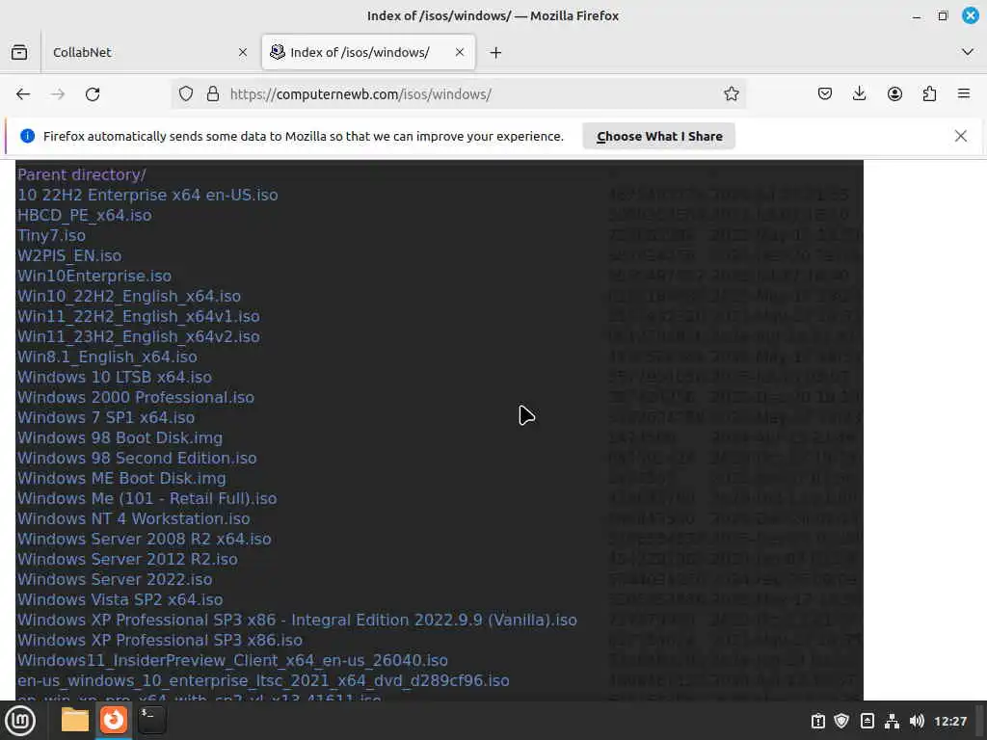This screenshot has width=987, height=740.
Task: List all tabs dropdown
Action: tap(968, 52)
